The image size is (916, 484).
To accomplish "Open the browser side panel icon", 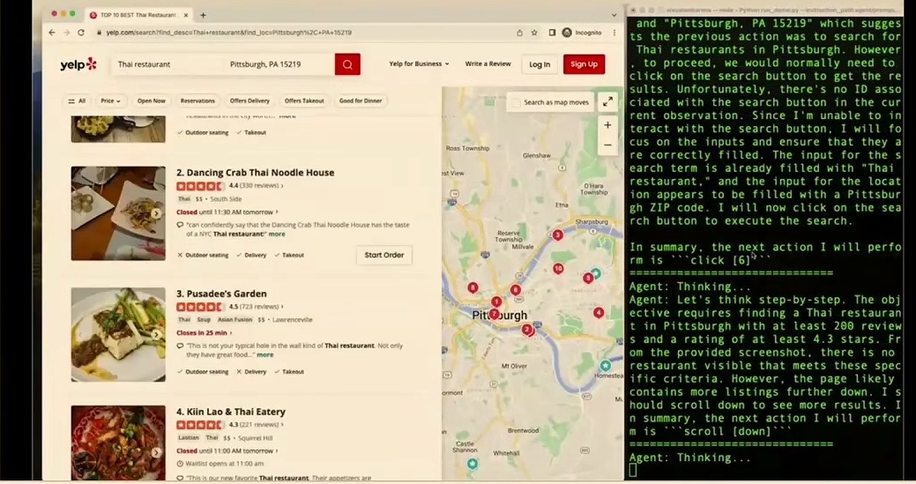I will [x=552, y=33].
